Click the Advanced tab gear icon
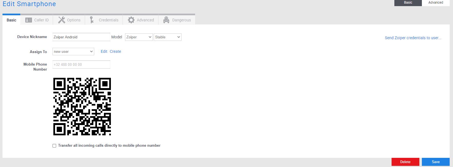 (131, 20)
